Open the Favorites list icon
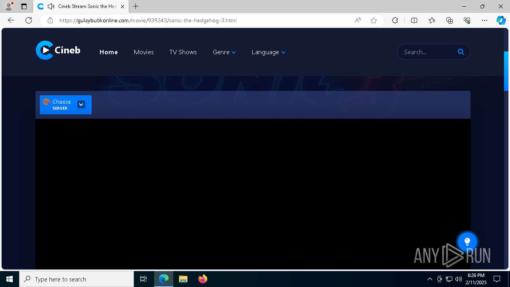 coord(432,20)
